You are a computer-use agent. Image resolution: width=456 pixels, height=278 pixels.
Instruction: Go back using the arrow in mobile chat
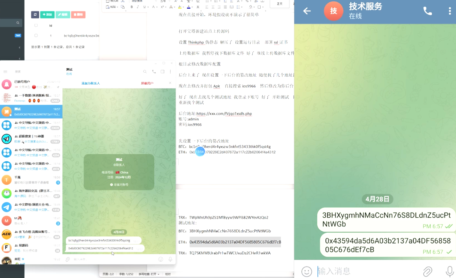[x=307, y=11]
